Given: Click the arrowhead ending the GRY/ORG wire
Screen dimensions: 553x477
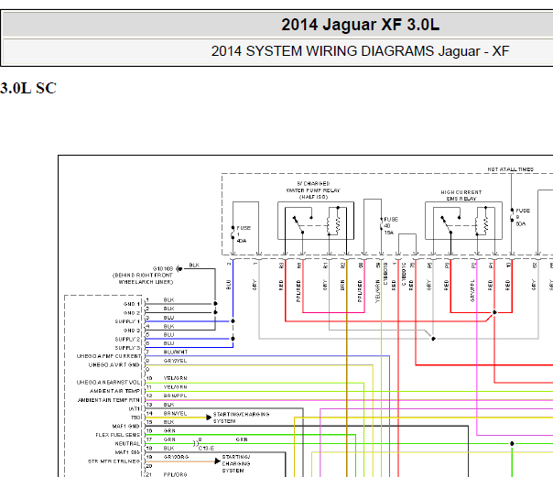Looking at the screenshot, I should tap(218, 461).
